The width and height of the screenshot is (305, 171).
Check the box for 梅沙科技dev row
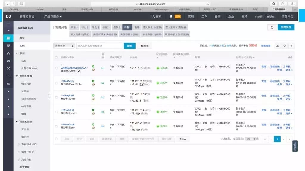coord(56,126)
